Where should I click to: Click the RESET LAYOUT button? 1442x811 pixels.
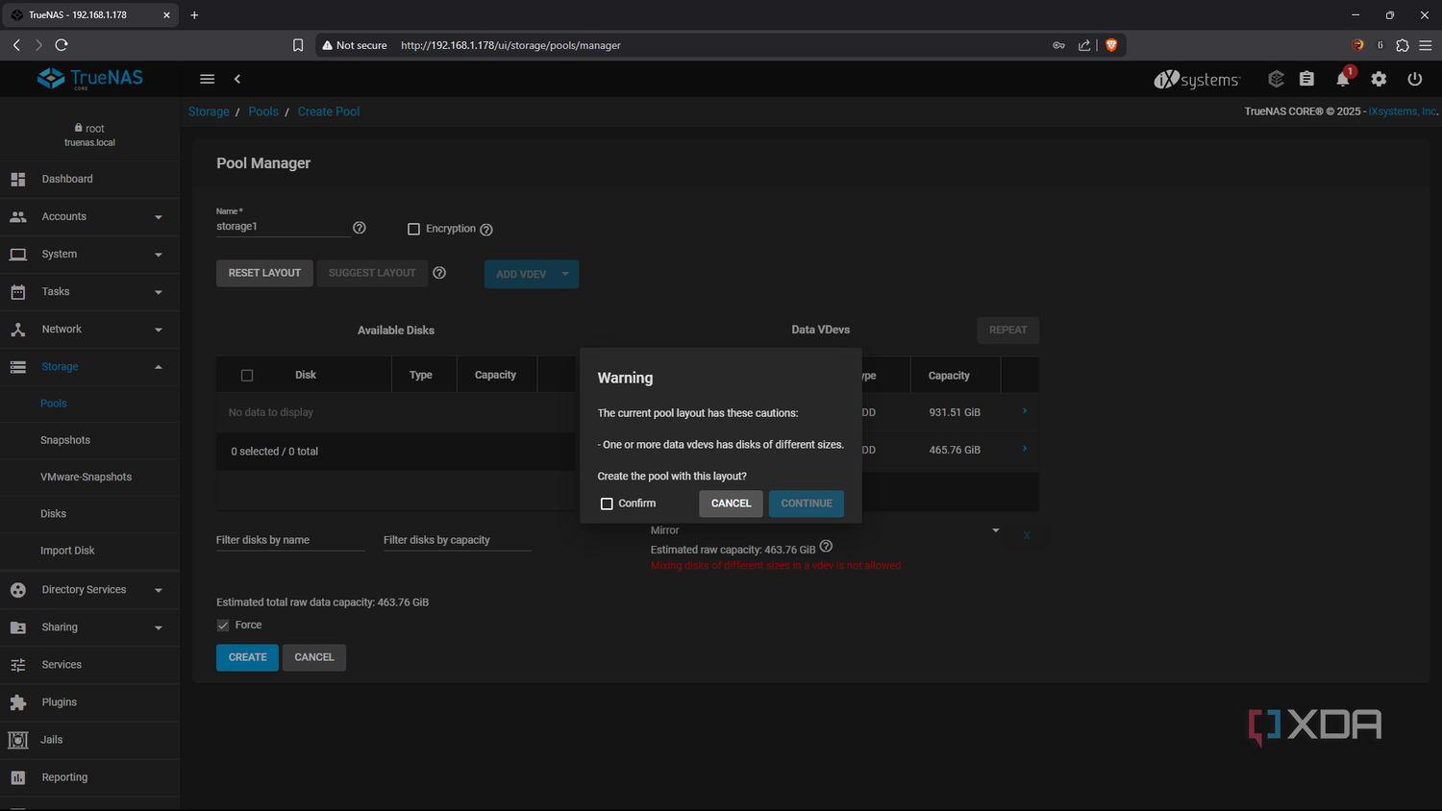pos(264,273)
